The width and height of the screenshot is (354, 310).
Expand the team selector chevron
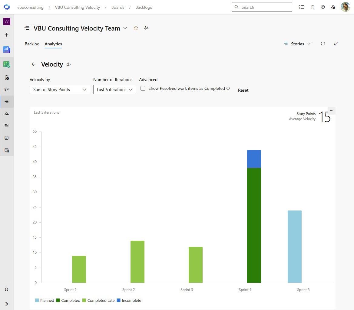click(x=125, y=28)
